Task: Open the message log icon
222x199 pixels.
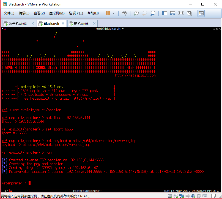Action: click(x=213, y=196)
